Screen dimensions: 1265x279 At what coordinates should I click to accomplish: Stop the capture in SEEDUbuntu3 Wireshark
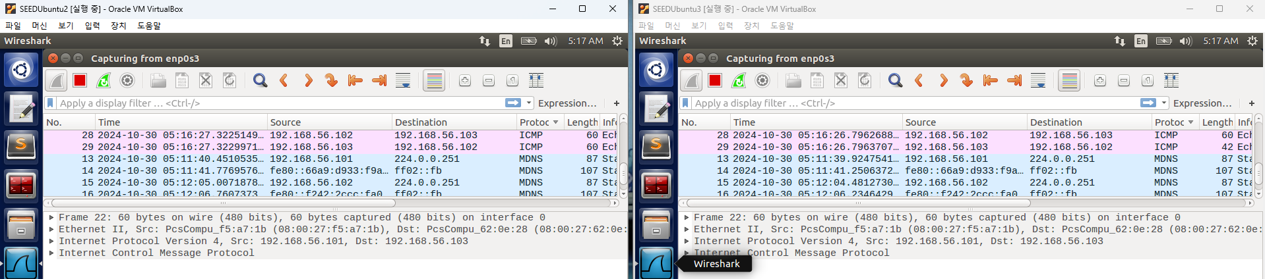pos(715,80)
